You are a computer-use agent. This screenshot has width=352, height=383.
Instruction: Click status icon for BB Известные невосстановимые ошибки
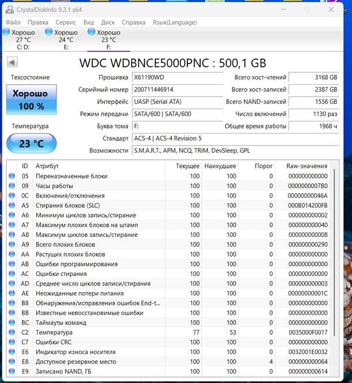(11, 312)
